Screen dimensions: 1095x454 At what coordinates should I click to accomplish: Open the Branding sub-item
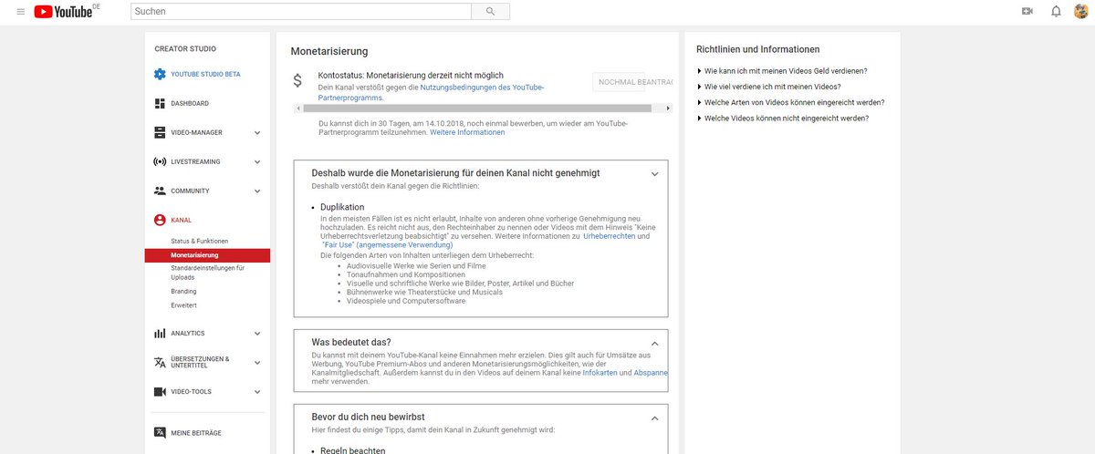pos(183,291)
